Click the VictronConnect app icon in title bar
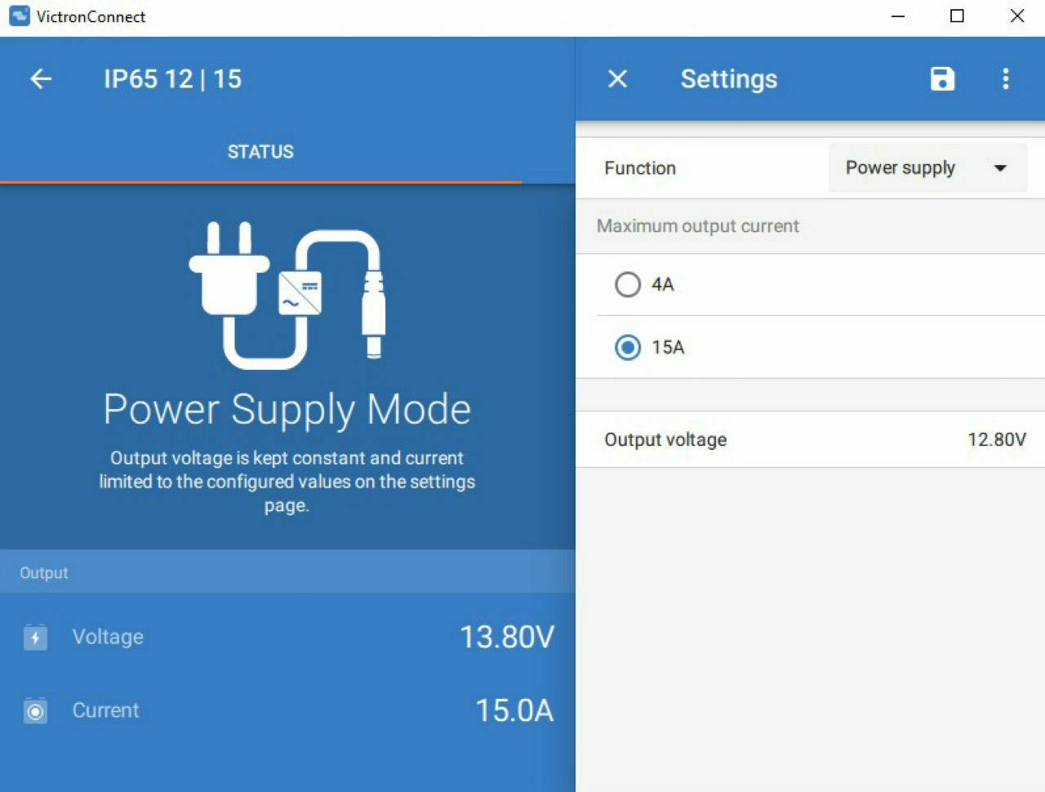The width and height of the screenshot is (1045, 792). click(x=19, y=16)
